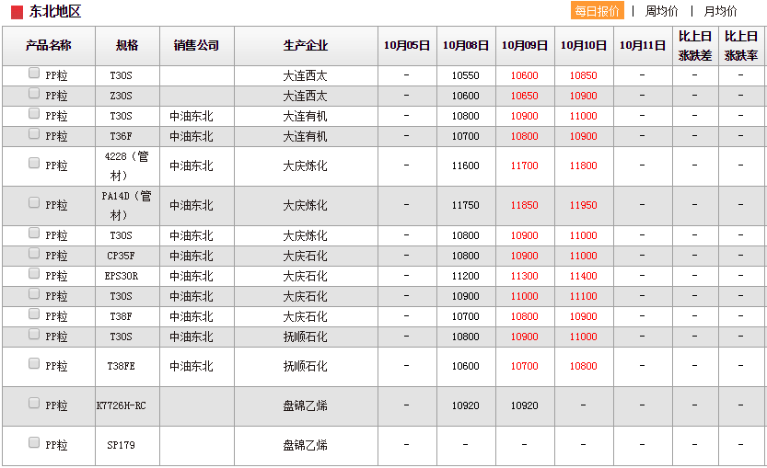This screenshot has width=767, height=468.
Task: Click the 规格 column header
Action: [x=127, y=46]
